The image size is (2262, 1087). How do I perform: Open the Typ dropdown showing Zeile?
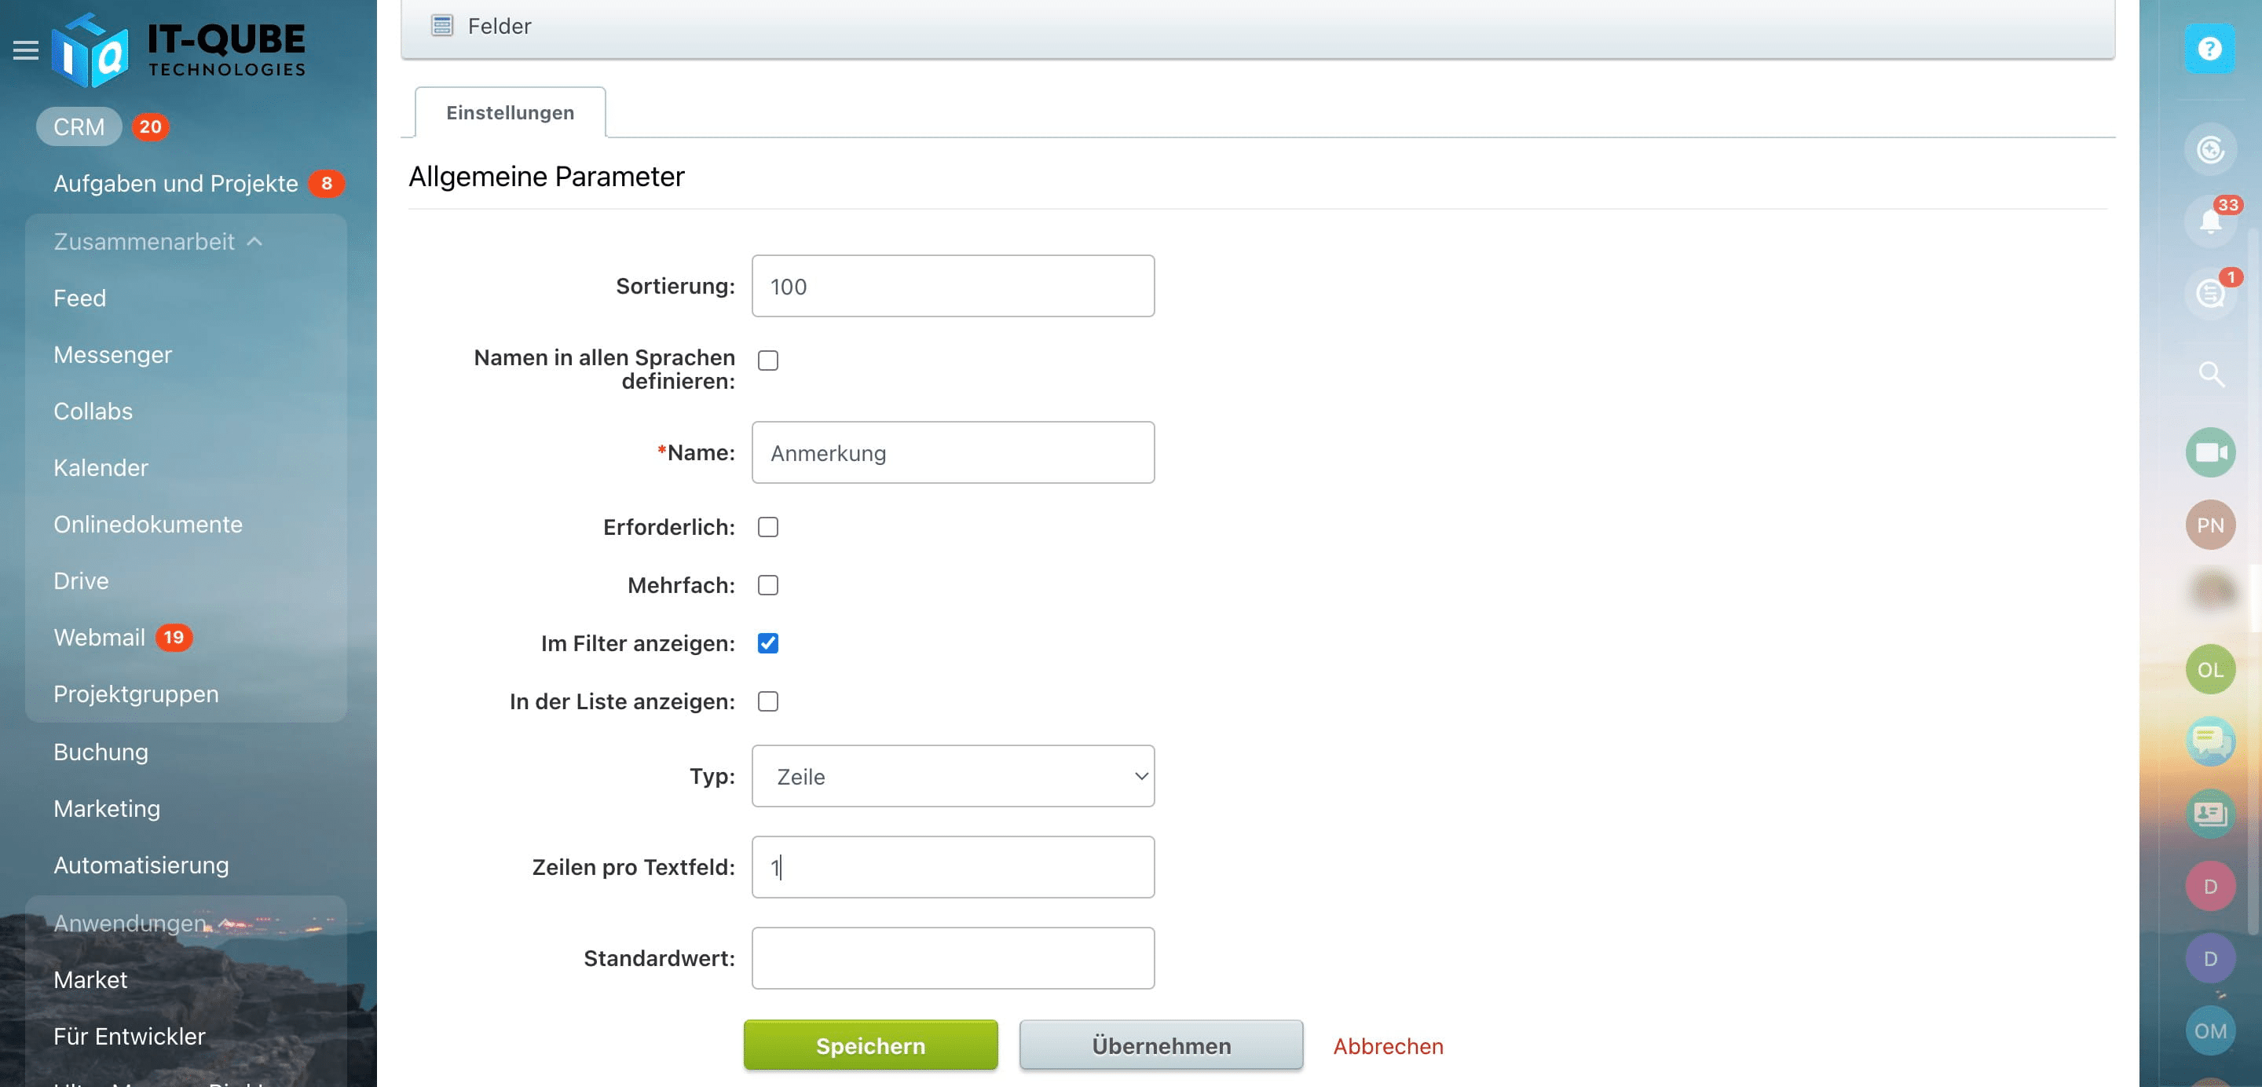[953, 776]
